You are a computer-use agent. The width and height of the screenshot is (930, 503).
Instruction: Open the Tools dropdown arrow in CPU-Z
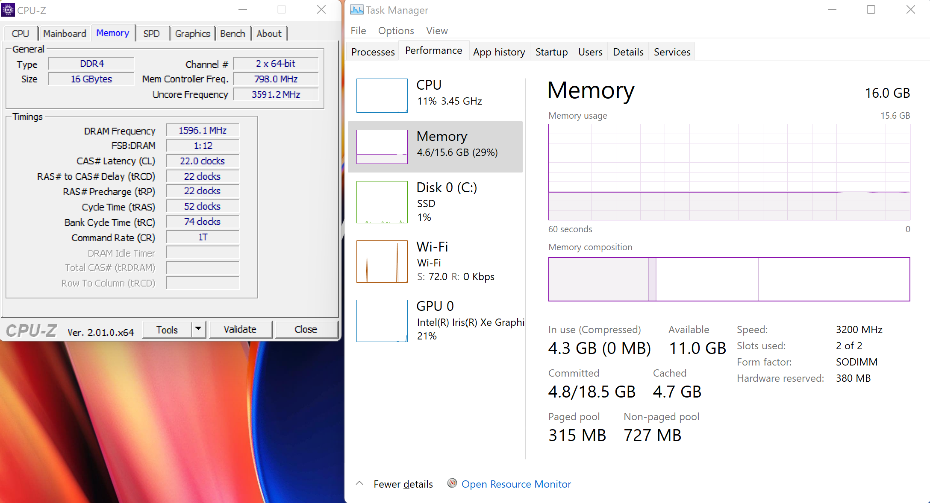198,329
